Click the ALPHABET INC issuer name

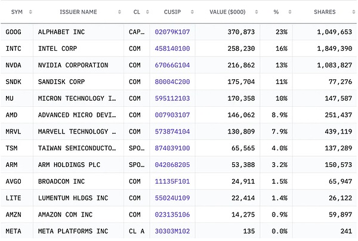pyautogui.click(x=61, y=32)
